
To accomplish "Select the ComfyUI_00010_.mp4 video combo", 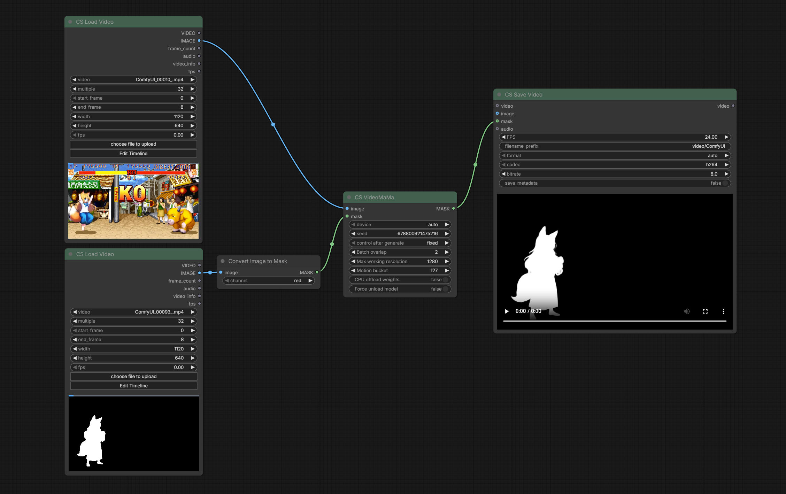I will [133, 79].
